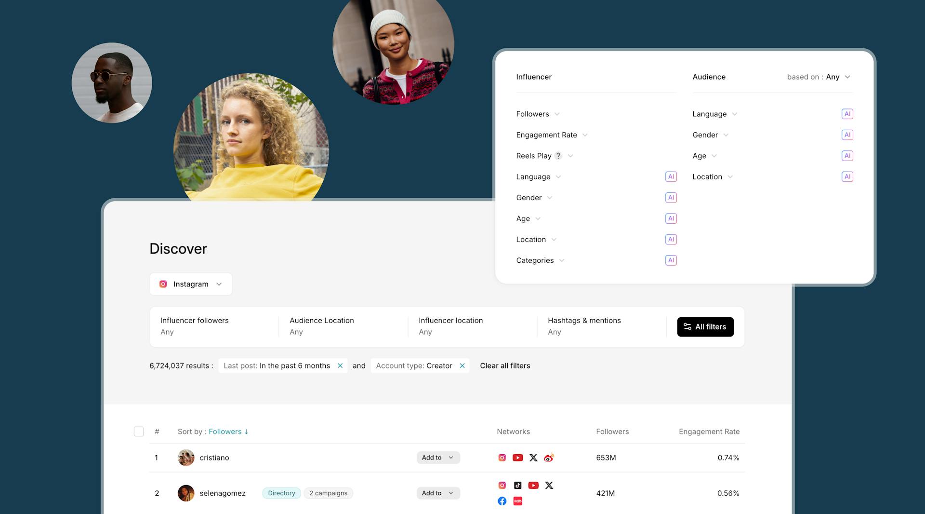Click AI badge next to Audience Location
The width and height of the screenshot is (925, 514).
847,176
